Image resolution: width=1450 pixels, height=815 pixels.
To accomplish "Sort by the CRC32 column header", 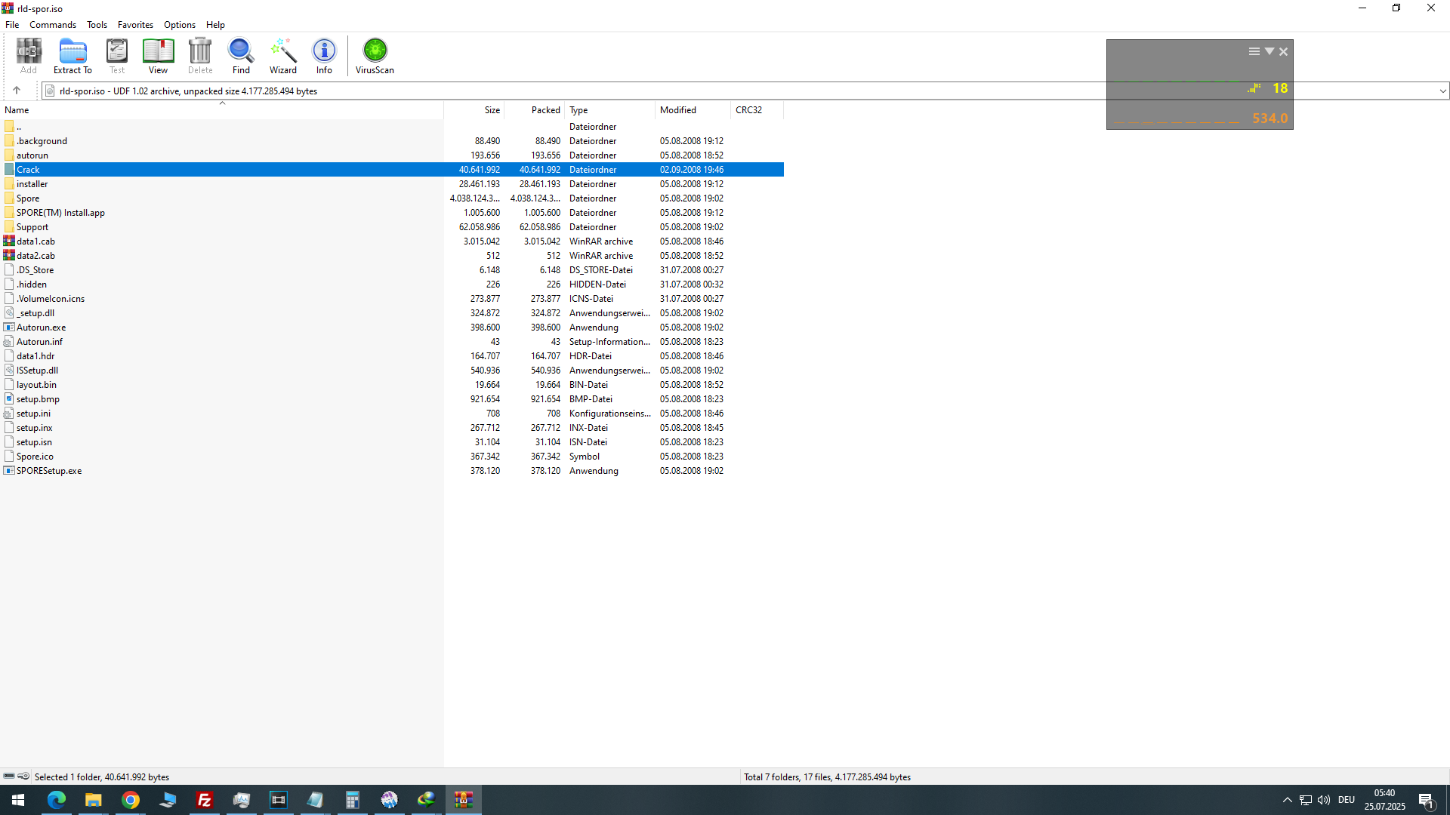I will [x=757, y=110].
